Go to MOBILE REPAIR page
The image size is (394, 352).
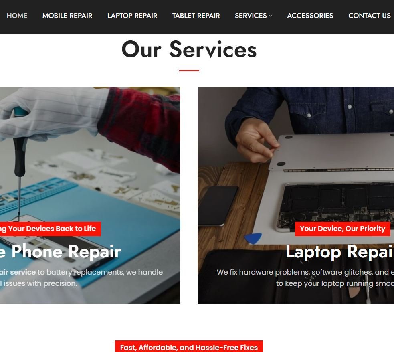(67, 16)
